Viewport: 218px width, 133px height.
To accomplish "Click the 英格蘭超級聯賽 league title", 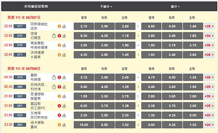I will [x=36, y=7].
